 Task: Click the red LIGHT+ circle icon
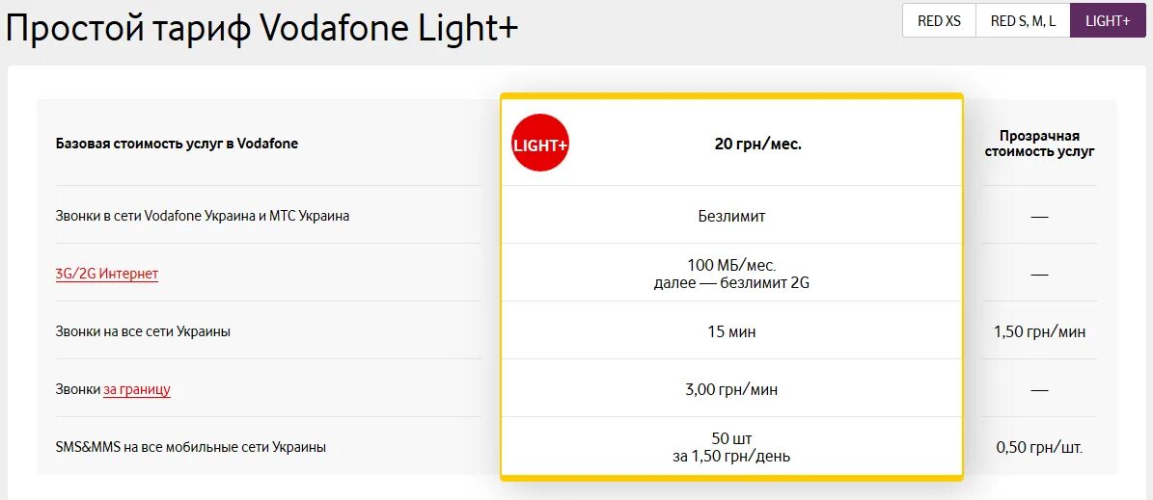coord(539,144)
